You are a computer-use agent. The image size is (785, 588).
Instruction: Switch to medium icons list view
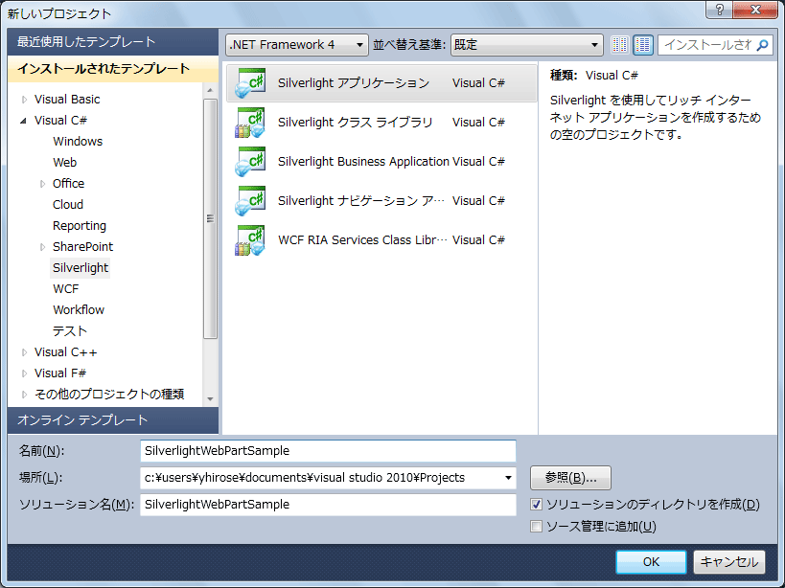643,45
